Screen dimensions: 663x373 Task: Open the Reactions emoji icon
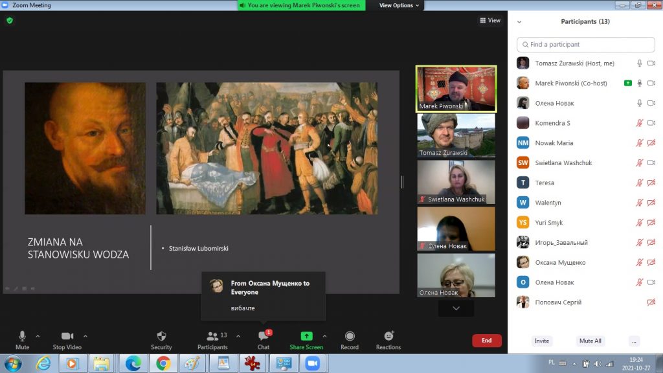(x=388, y=336)
